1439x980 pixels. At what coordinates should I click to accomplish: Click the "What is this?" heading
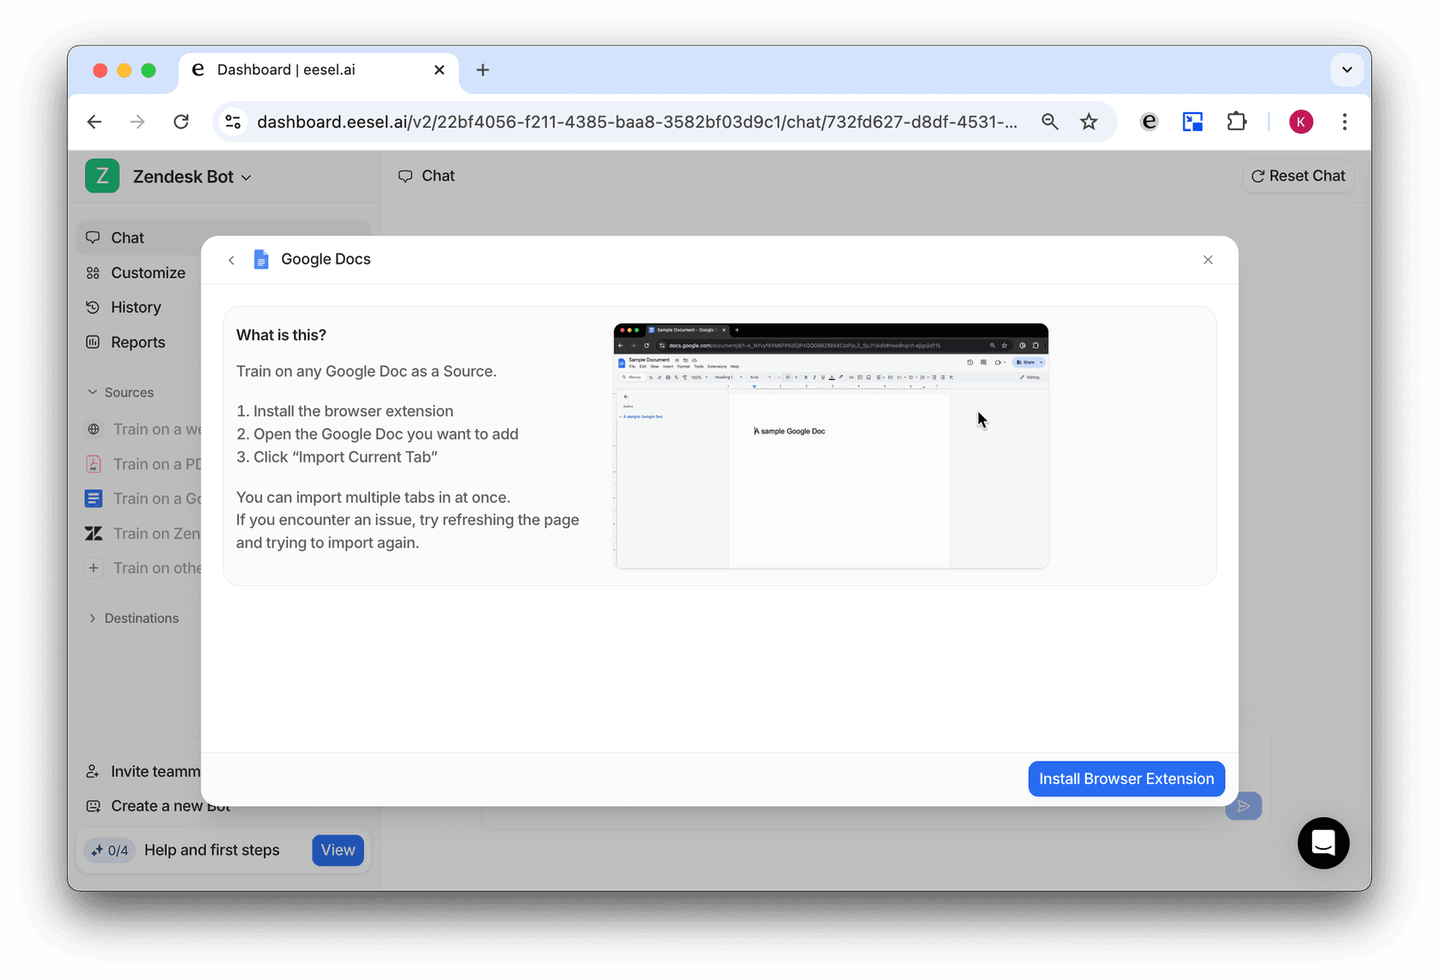281,335
